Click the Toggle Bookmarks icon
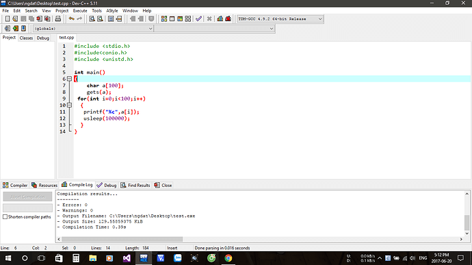Screen dimensions: 472x265 (x=15, y=28)
